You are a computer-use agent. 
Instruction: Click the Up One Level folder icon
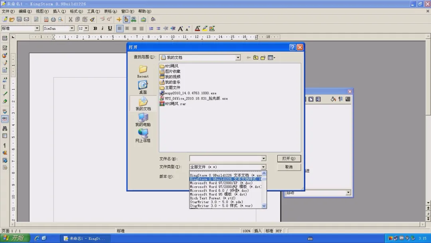256,58
